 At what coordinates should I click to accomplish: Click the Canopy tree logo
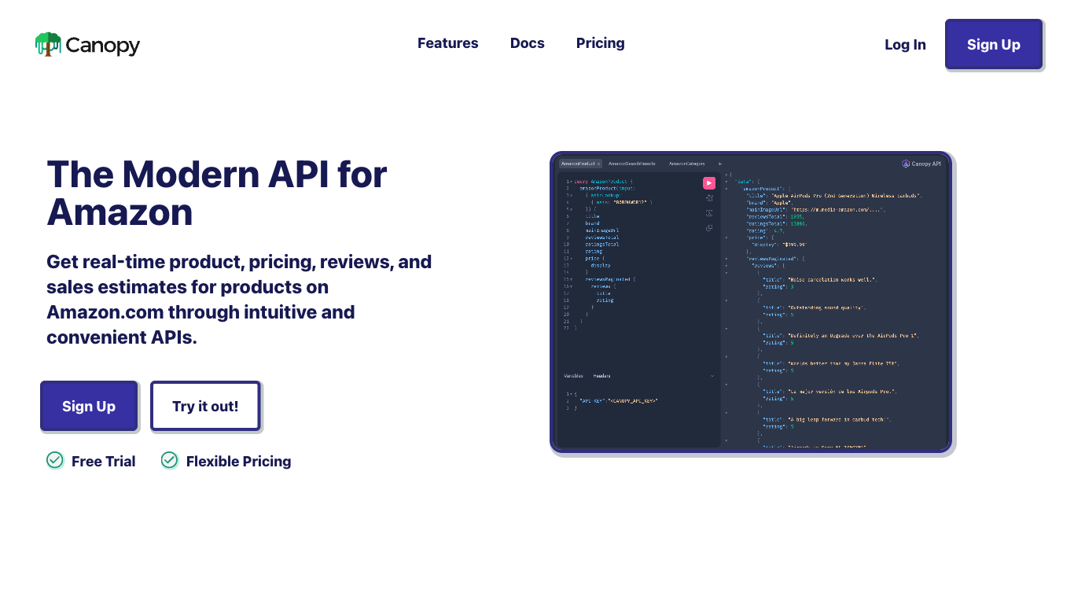(48, 44)
